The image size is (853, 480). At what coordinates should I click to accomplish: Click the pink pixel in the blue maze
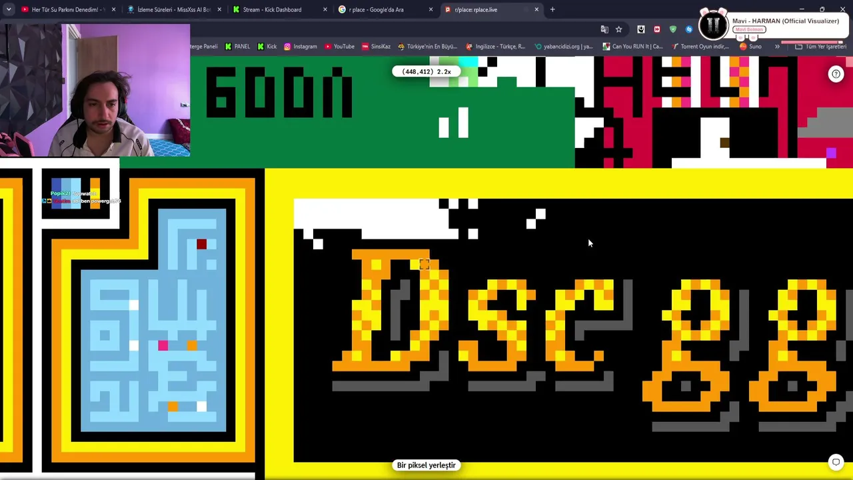click(163, 345)
